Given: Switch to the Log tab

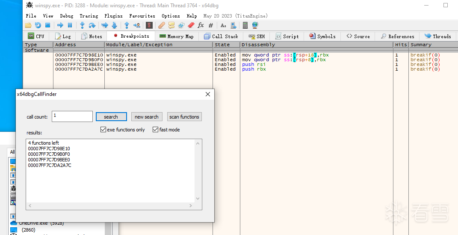Looking at the screenshot, I should click(x=63, y=36).
